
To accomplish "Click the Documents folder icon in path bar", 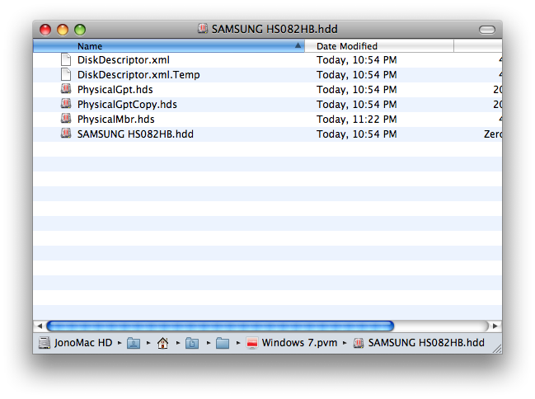I will (192, 343).
